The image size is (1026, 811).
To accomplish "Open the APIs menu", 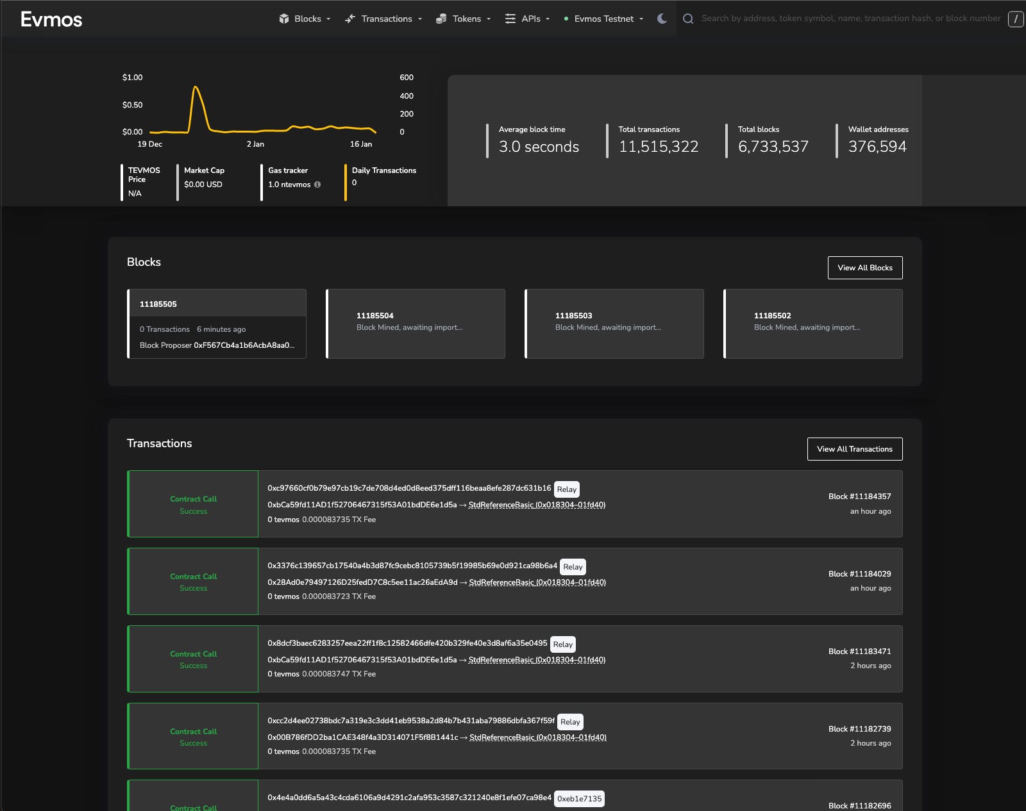I will click(527, 19).
